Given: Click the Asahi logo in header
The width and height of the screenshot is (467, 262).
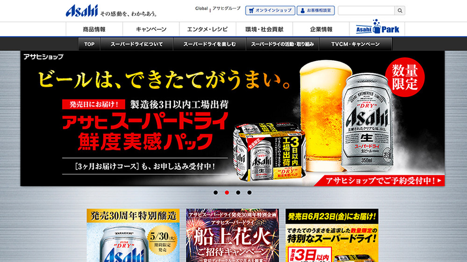Looking at the screenshot, I should click(x=82, y=11).
